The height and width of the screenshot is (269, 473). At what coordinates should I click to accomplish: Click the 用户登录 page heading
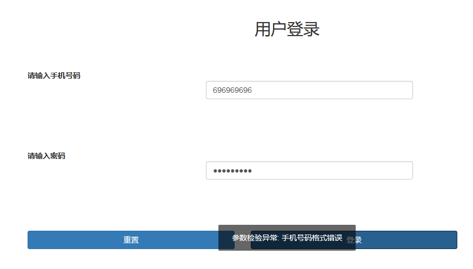(287, 29)
